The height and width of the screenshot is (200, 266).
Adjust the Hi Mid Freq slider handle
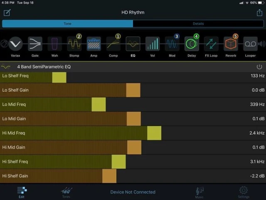[x=154, y=133]
